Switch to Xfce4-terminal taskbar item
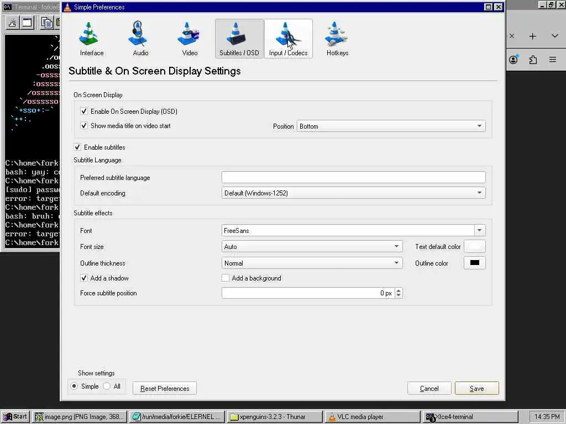566x424 pixels. (x=470, y=416)
